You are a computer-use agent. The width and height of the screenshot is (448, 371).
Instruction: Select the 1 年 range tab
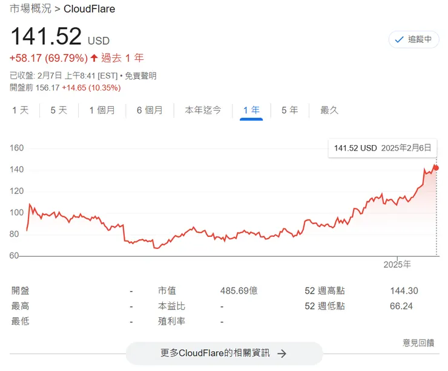tap(251, 110)
